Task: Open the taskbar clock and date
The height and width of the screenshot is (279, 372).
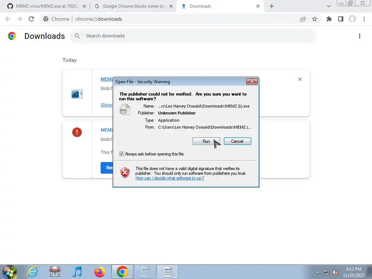Action: [x=353, y=272]
